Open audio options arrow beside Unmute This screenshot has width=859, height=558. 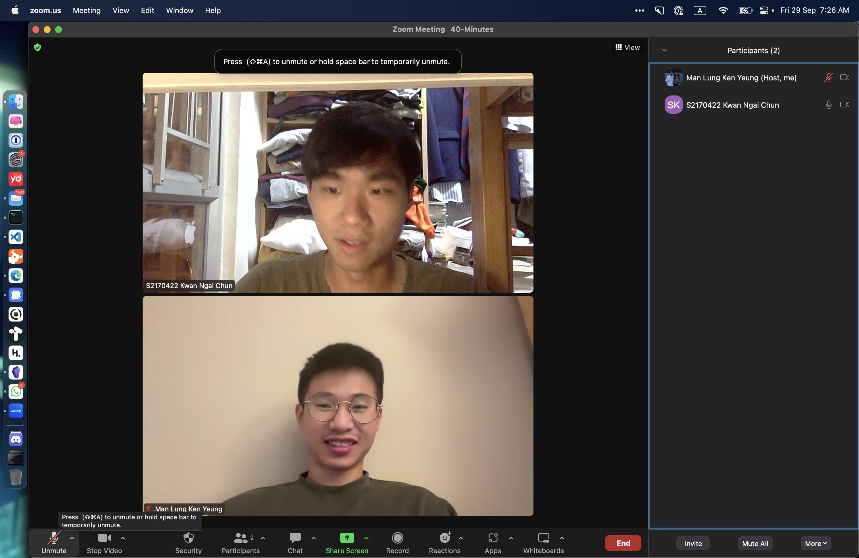pyautogui.click(x=72, y=538)
